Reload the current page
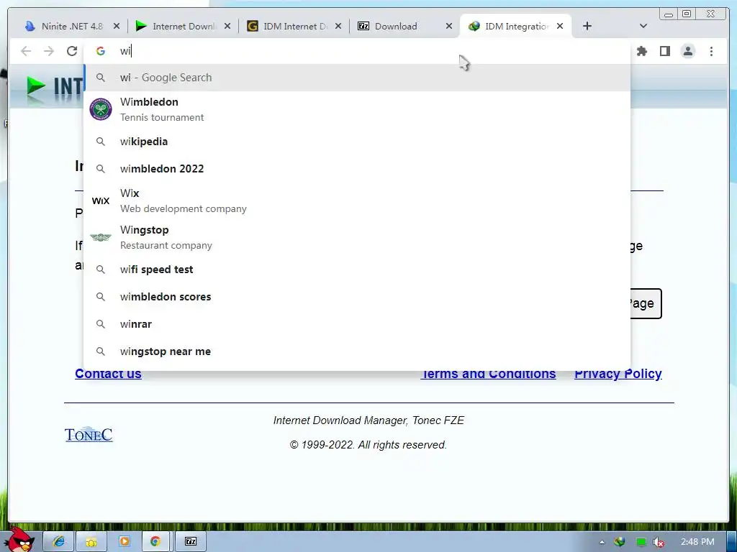Screen dimensions: 737x552 point(72,51)
